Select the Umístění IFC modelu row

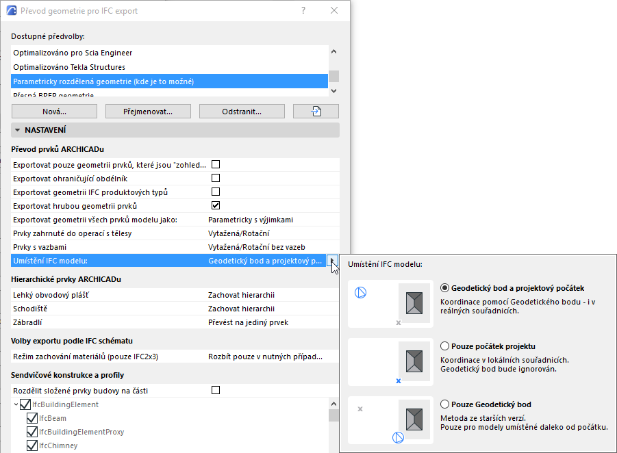169,261
